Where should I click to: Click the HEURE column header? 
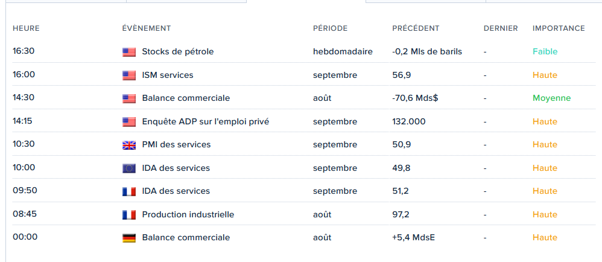point(26,28)
